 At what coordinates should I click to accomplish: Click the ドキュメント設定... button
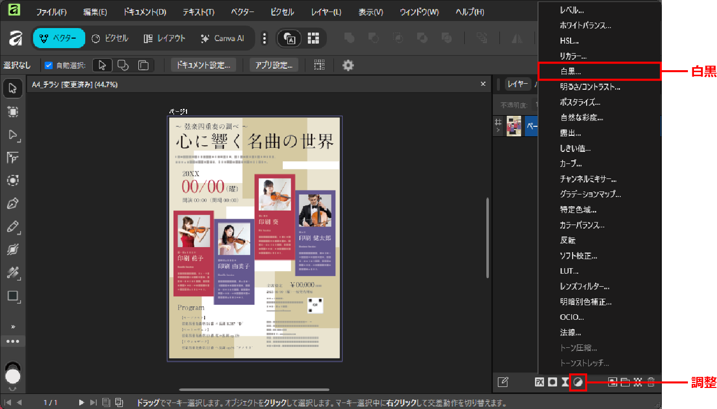[x=203, y=65]
